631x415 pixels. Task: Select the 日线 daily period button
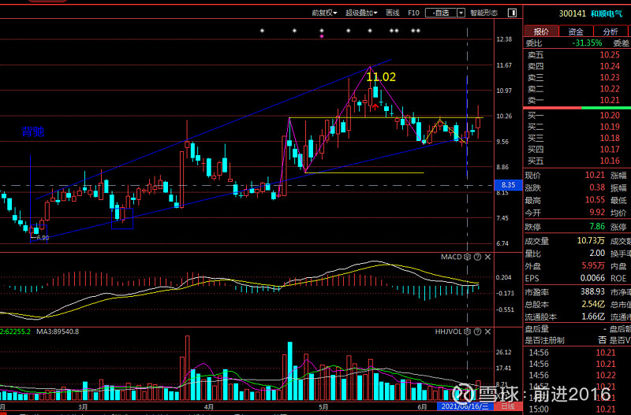508,406
